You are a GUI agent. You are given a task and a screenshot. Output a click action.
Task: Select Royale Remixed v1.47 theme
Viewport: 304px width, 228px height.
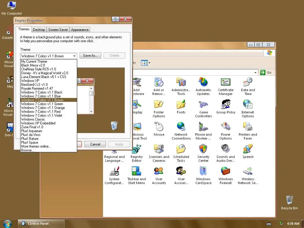[49, 88]
